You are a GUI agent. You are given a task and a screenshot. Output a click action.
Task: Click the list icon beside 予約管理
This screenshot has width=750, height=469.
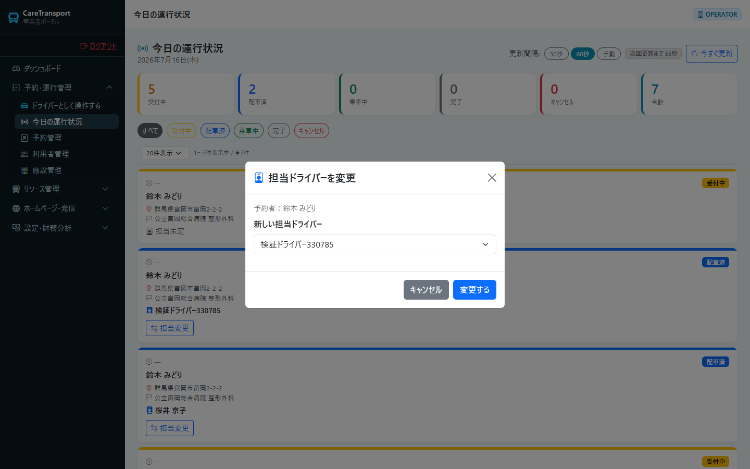(x=24, y=138)
